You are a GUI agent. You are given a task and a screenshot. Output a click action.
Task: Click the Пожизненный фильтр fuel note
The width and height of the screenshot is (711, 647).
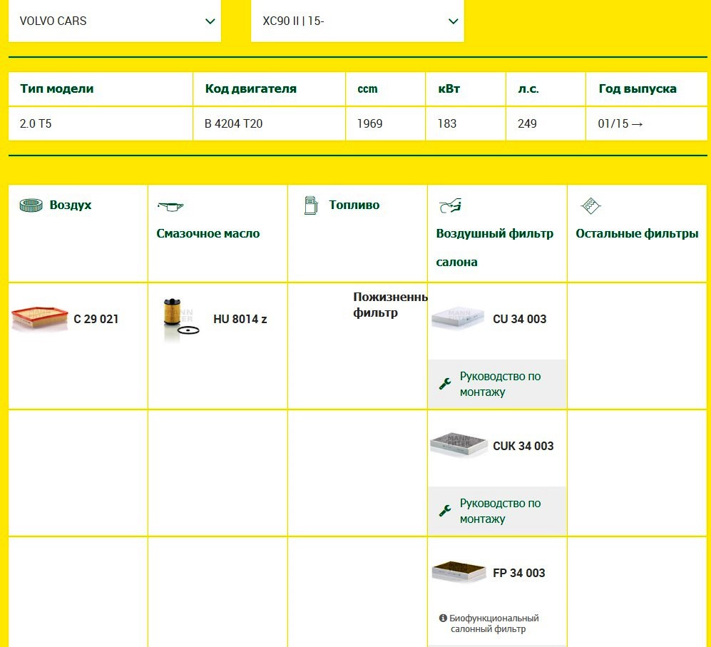[x=390, y=305]
